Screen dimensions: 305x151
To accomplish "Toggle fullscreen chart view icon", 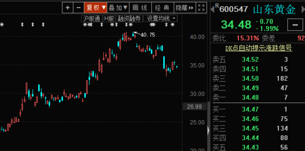I will [201, 8].
